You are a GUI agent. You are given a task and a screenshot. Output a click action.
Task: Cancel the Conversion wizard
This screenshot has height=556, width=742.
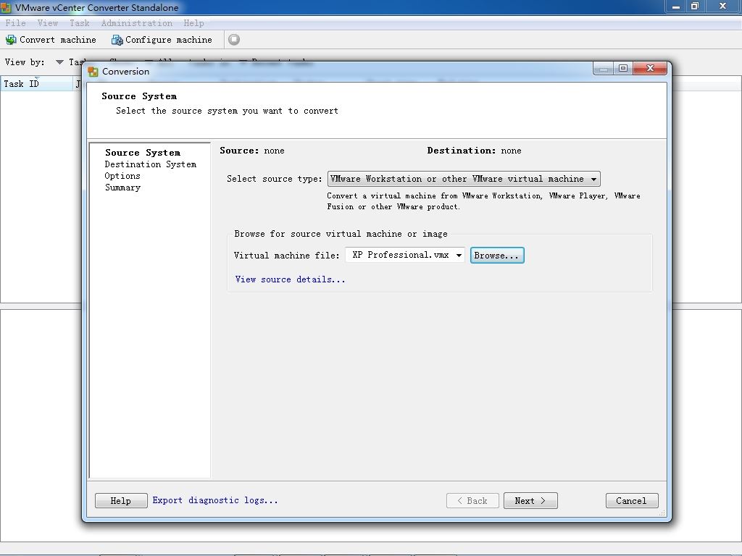[632, 501]
